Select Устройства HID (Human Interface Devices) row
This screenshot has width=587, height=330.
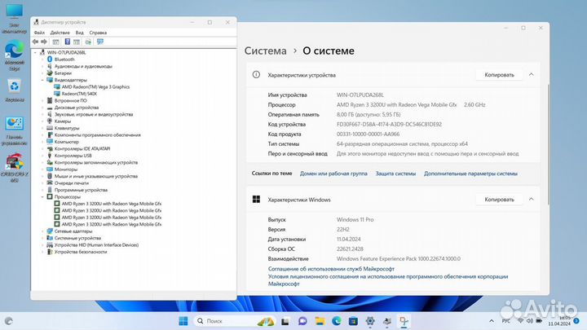(96, 244)
